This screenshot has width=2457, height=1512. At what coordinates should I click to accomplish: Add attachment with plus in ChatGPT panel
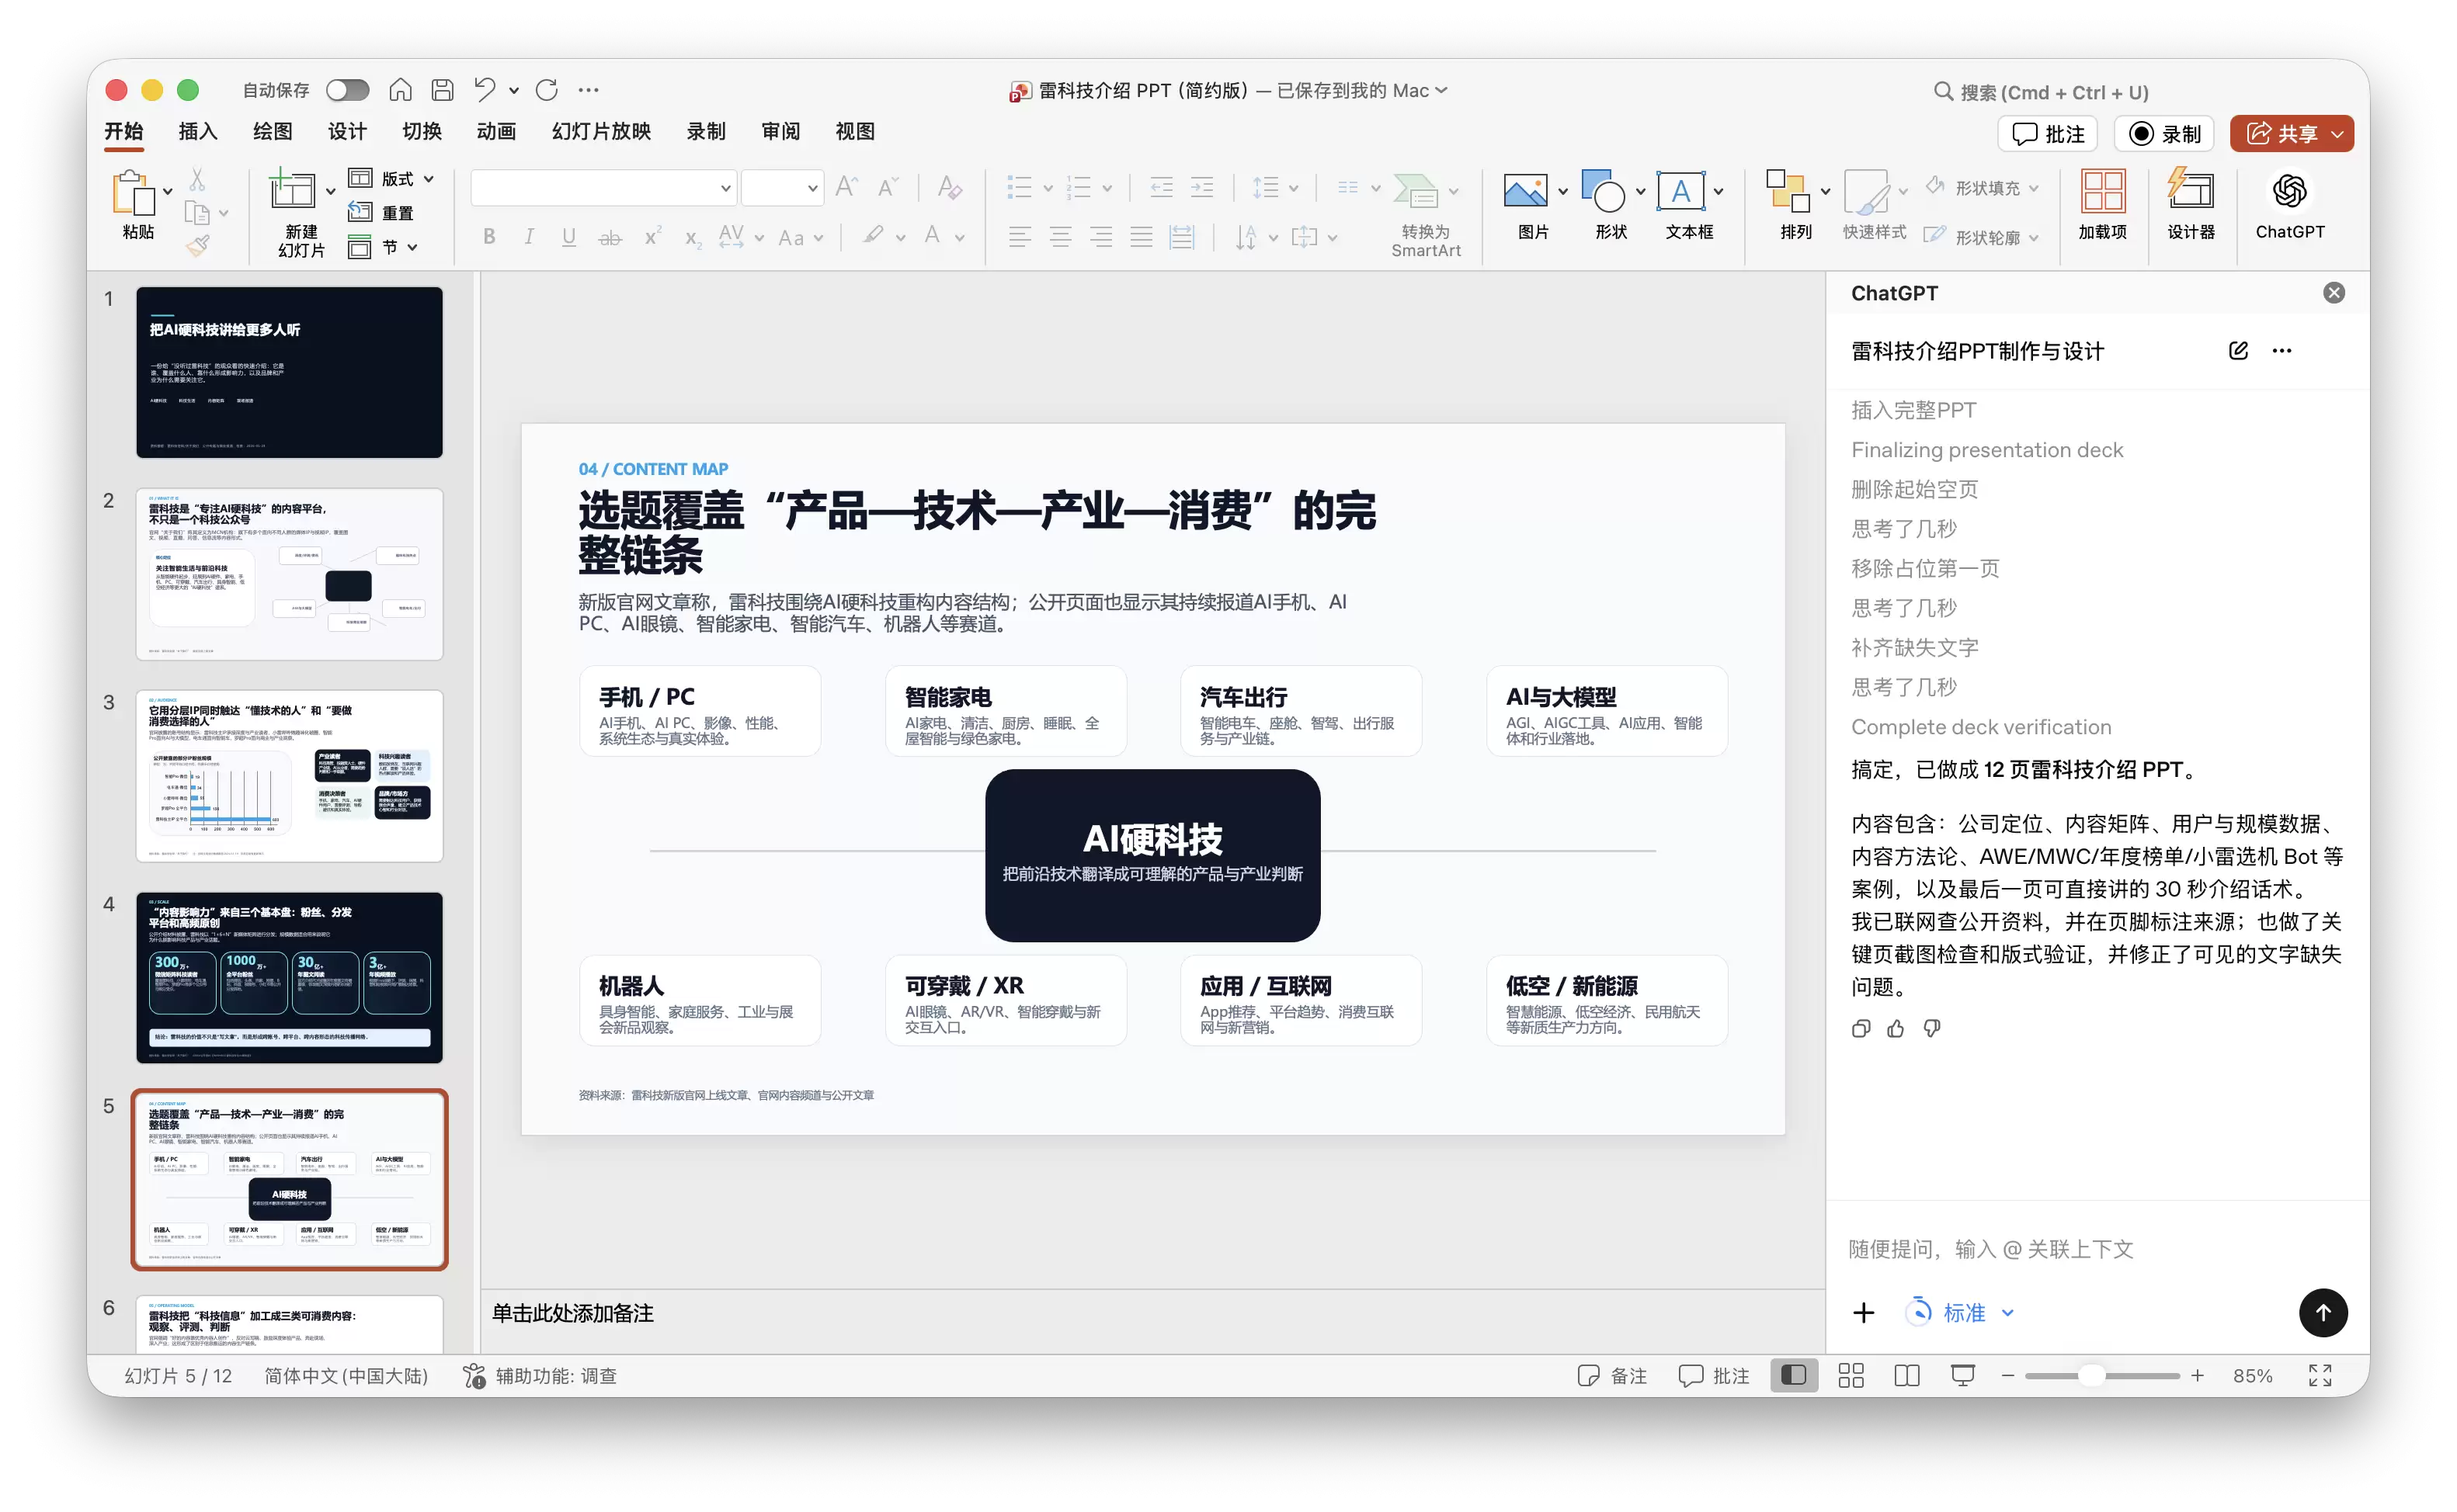1863,1312
